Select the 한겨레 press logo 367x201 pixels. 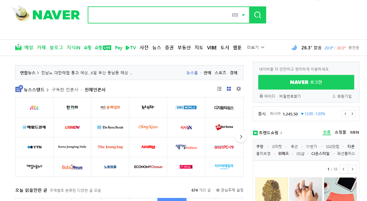point(72,108)
